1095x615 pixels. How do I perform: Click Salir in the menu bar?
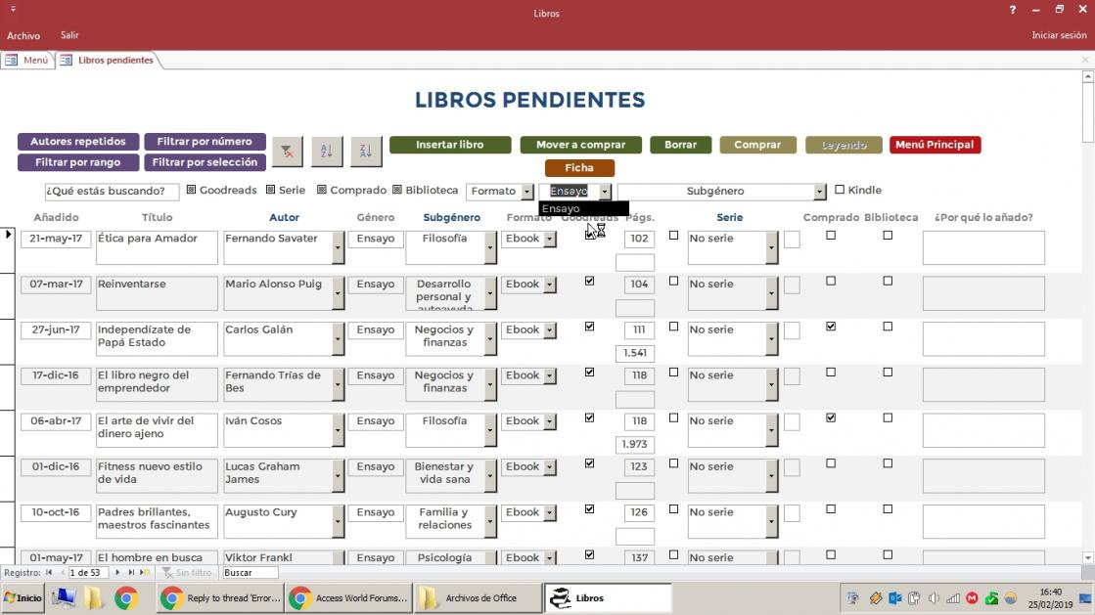click(69, 35)
